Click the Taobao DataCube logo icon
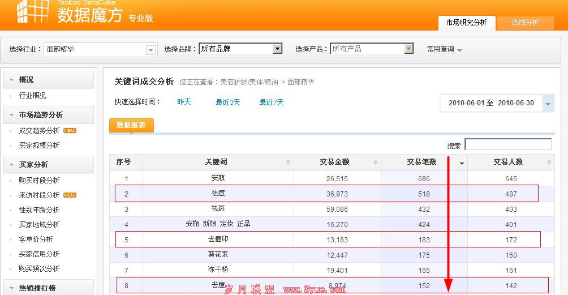 [x=32, y=11]
